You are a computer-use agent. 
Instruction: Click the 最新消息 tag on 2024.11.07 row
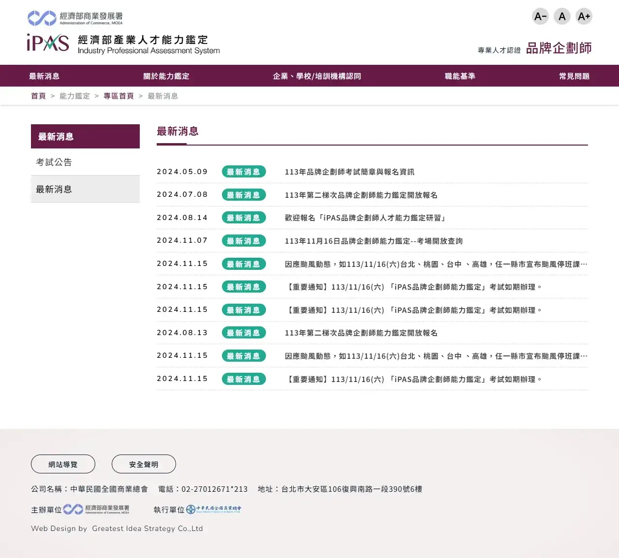tap(244, 241)
